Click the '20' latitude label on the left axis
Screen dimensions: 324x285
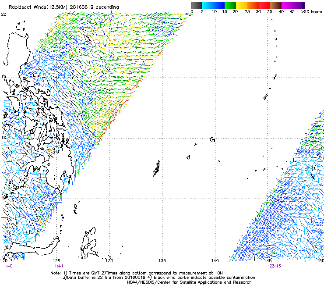4,14
